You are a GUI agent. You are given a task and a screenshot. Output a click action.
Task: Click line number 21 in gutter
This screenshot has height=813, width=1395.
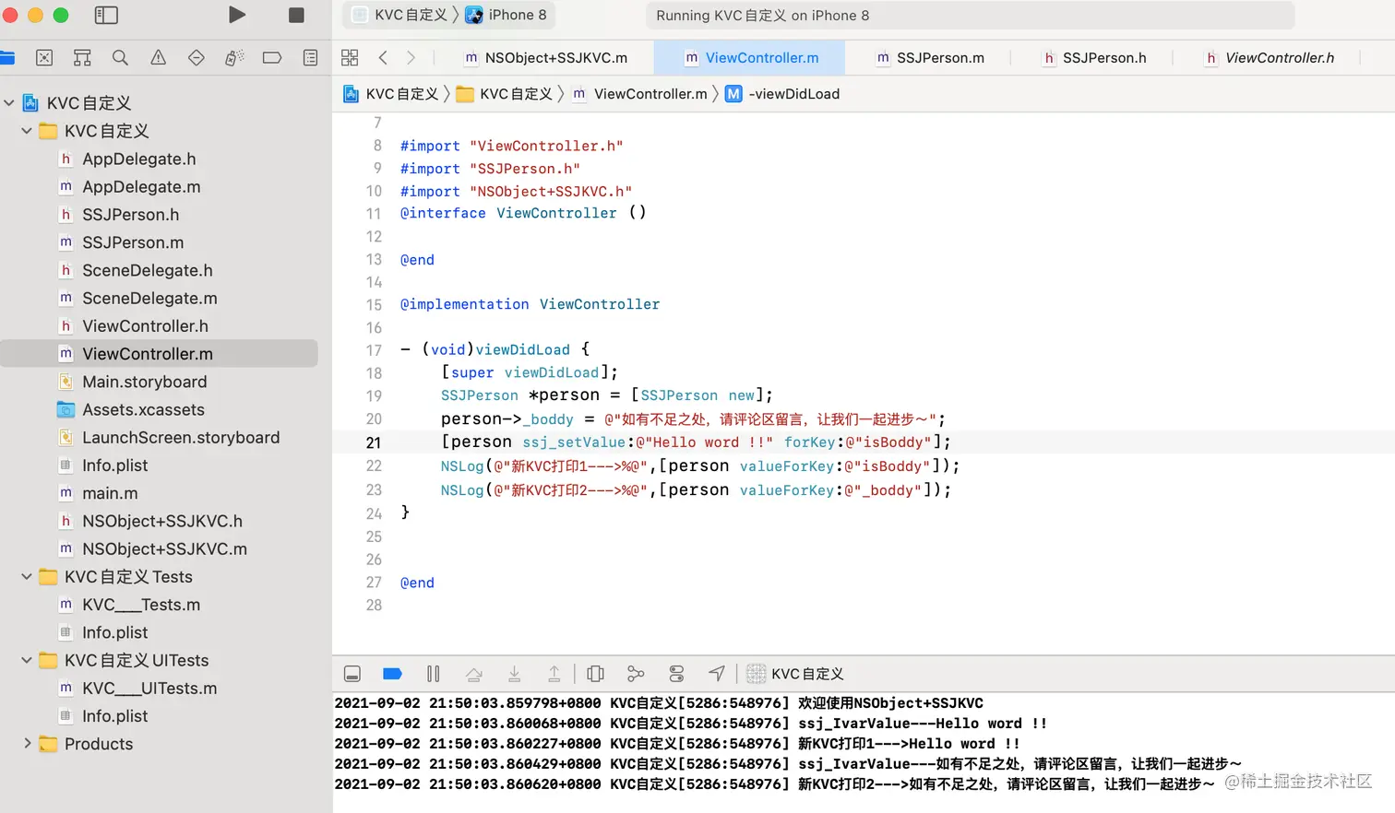[373, 442]
